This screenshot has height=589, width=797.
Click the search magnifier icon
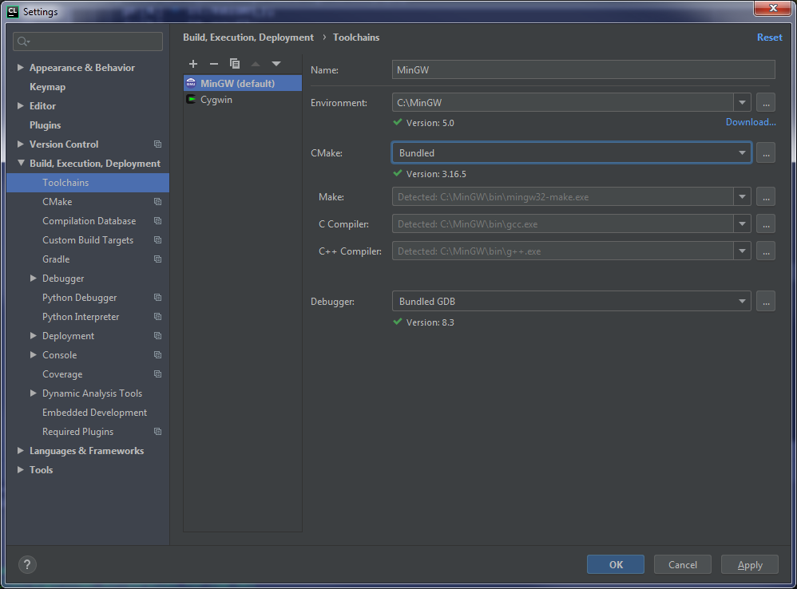[23, 42]
